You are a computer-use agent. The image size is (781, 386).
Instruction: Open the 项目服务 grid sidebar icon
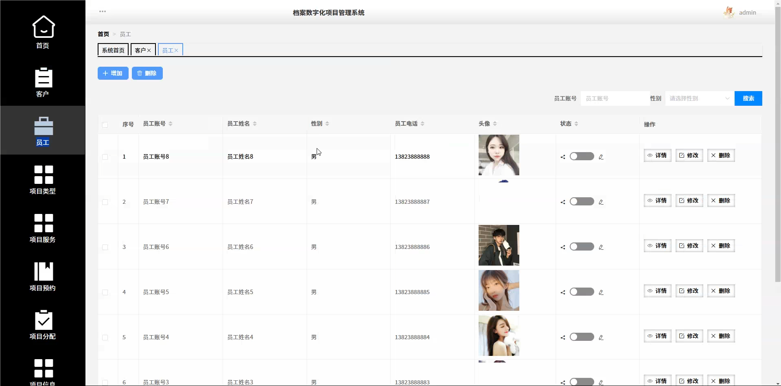[44, 223]
